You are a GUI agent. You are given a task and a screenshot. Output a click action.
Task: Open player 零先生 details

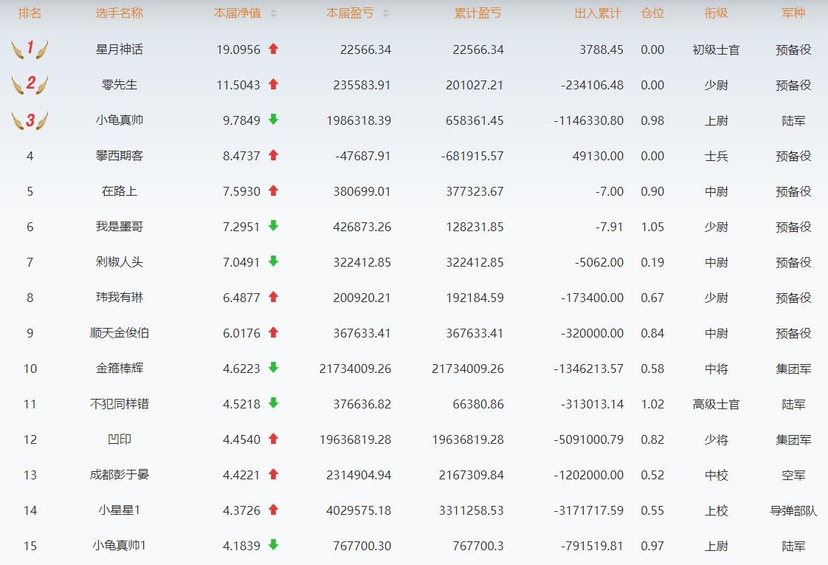point(120,85)
